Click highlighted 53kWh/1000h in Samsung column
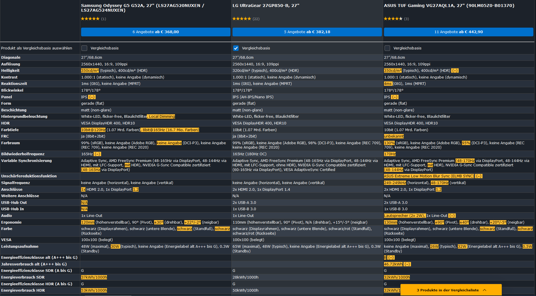Screen dimensions: 536x296 (94, 290)
